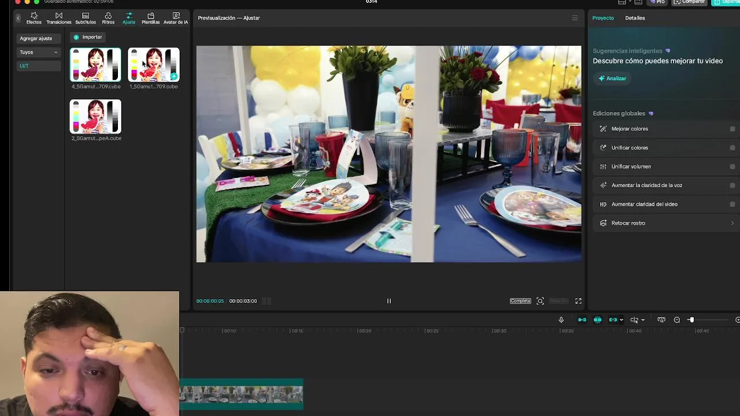
Task: Select the video clip on the timeline
Action: (241, 394)
